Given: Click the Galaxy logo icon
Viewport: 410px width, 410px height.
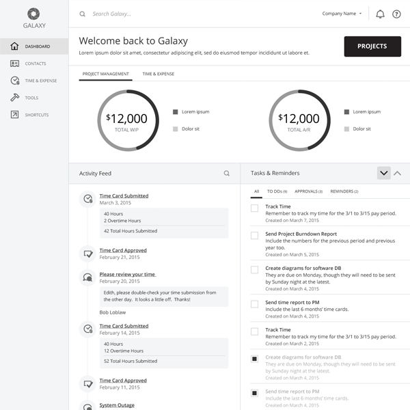Looking at the screenshot, I should point(33,14).
